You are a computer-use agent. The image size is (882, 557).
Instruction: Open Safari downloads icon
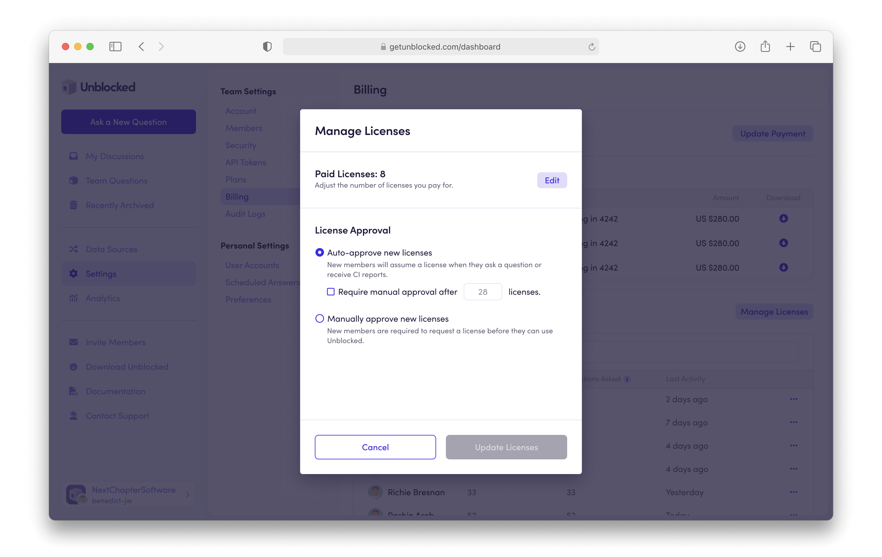(740, 47)
